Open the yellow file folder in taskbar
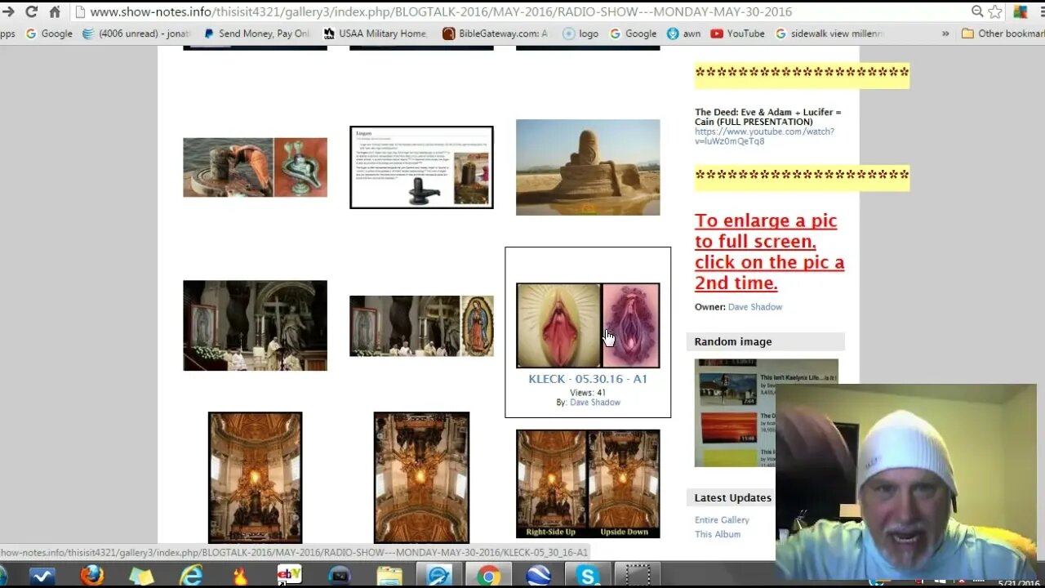 [x=389, y=576]
